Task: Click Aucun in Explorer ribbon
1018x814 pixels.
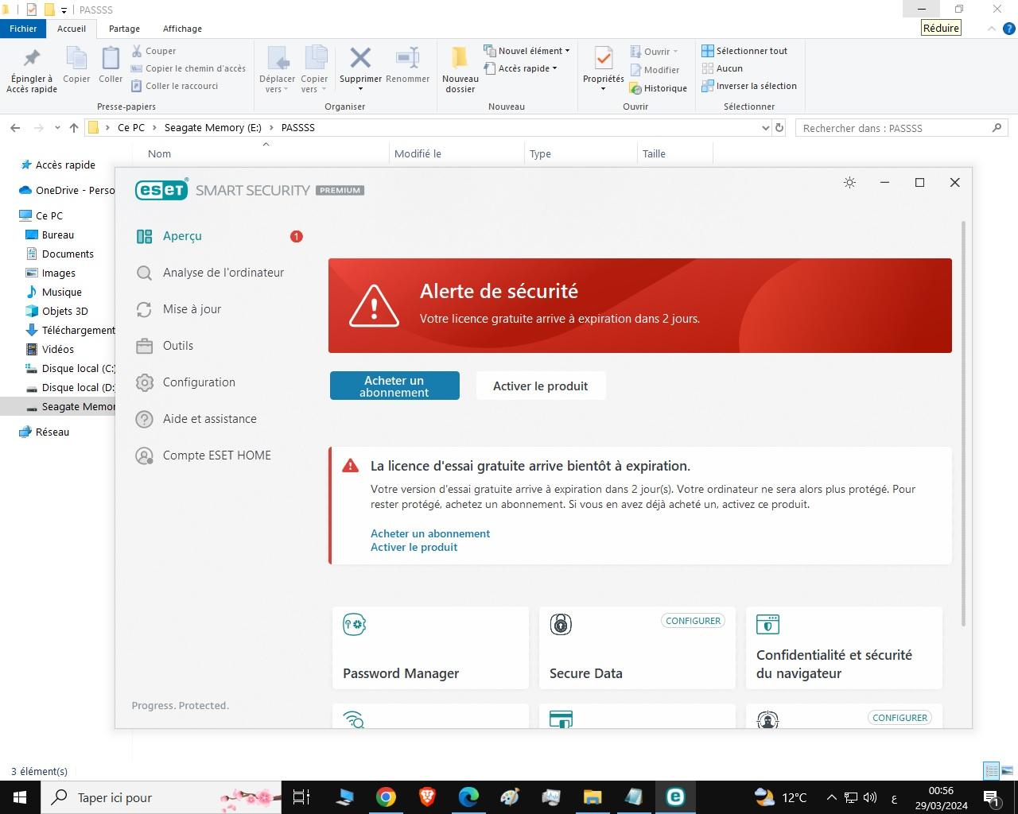Action: point(722,68)
